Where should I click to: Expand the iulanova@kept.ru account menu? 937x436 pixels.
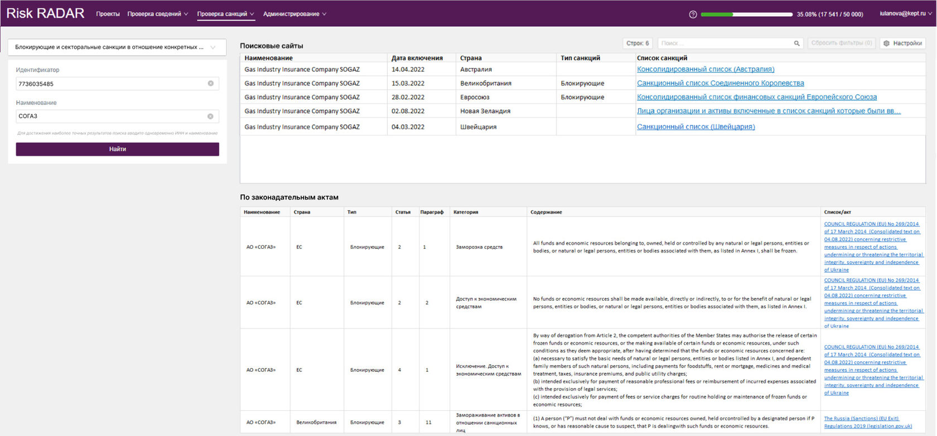click(x=905, y=14)
